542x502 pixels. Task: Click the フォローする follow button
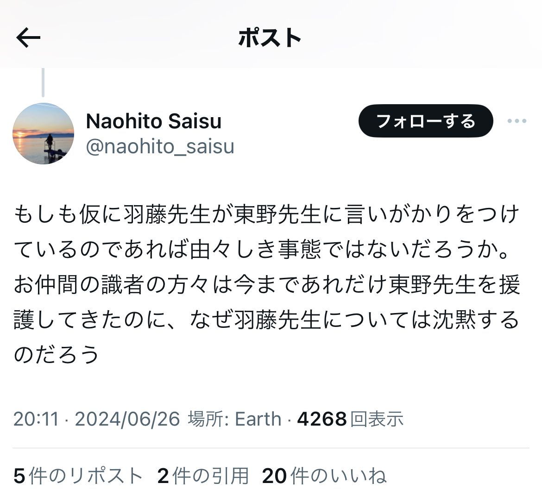coord(426,121)
